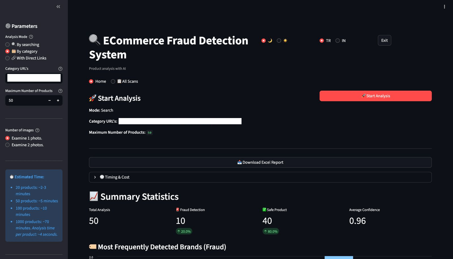The height and width of the screenshot is (259, 453).
Task: Click the 'Exit' button
Action: [384, 40]
